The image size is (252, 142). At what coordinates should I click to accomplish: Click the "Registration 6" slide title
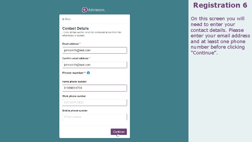coord(220,5)
